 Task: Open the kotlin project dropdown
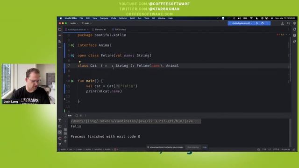[x=74, y=23]
